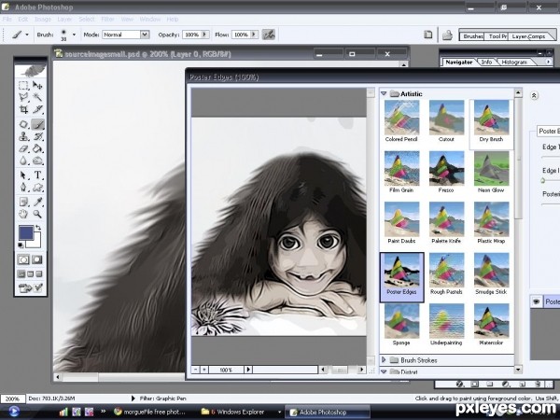Image resolution: width=560 pixels, height=420 pixels.
Task: Expand the Brush Strokes filter folder
Action: pos(384,360)
